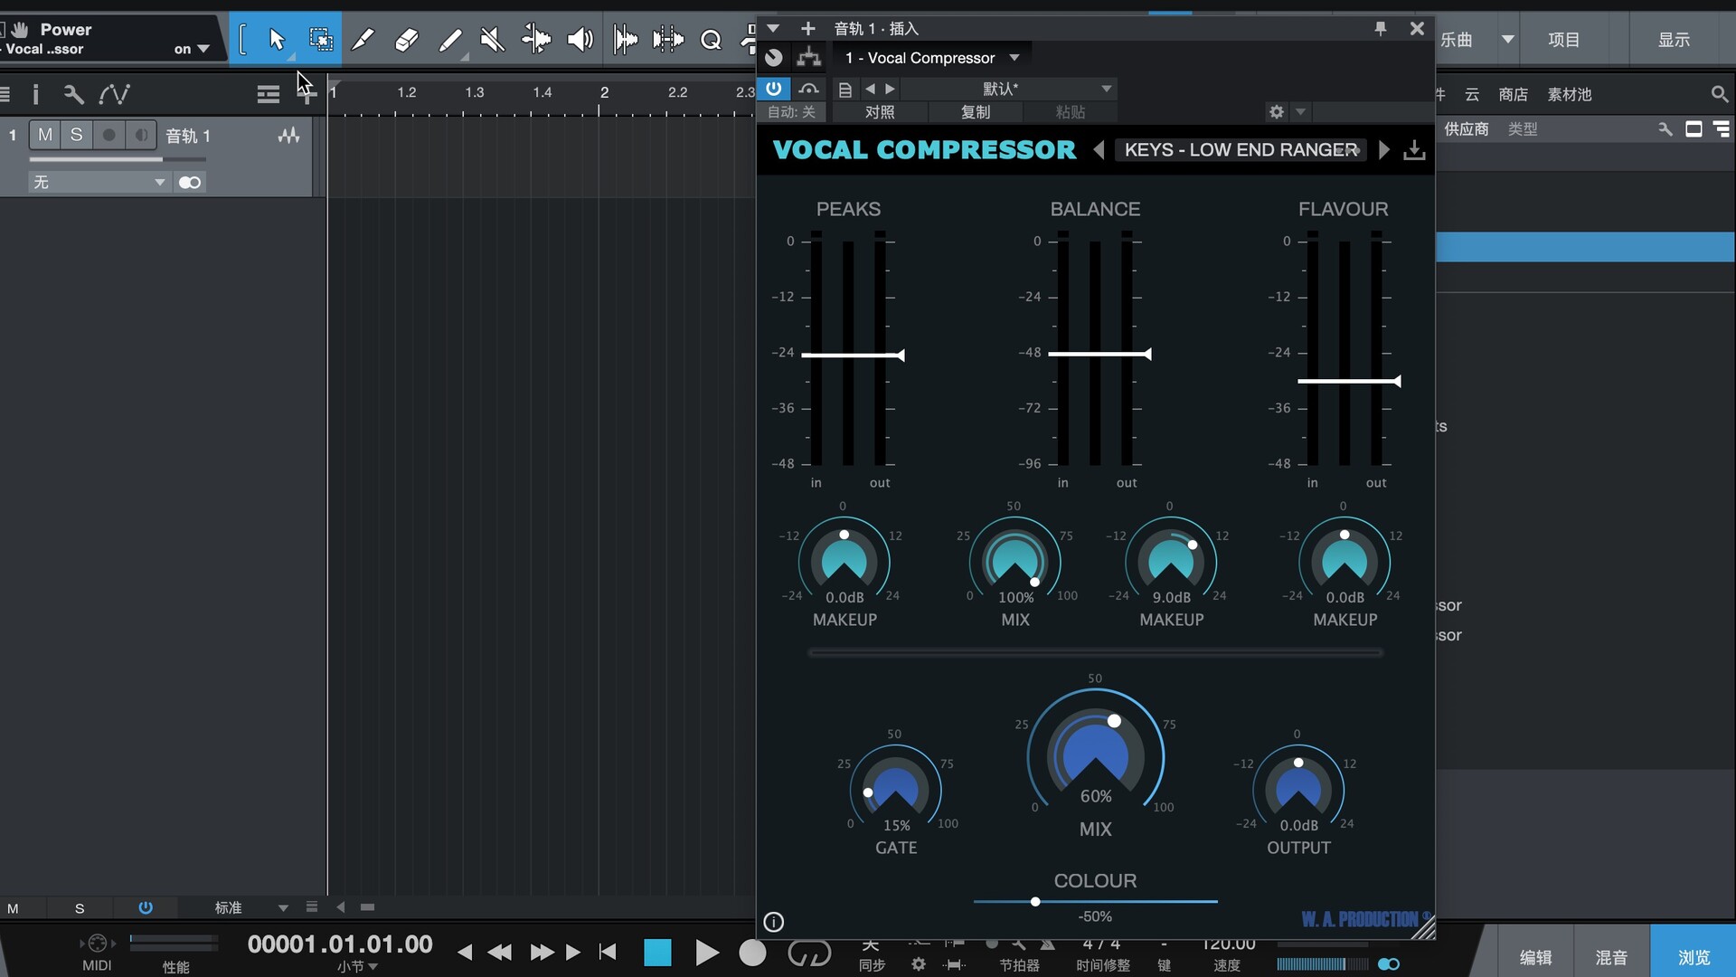The width and height of the screenshot is (1736, 977).
Task: Click the Quantize Q icon
Action: tap(712, 40)
